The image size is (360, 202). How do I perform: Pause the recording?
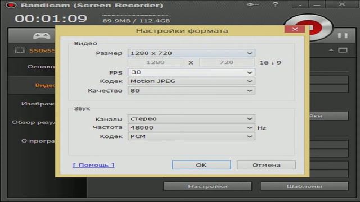343,36
